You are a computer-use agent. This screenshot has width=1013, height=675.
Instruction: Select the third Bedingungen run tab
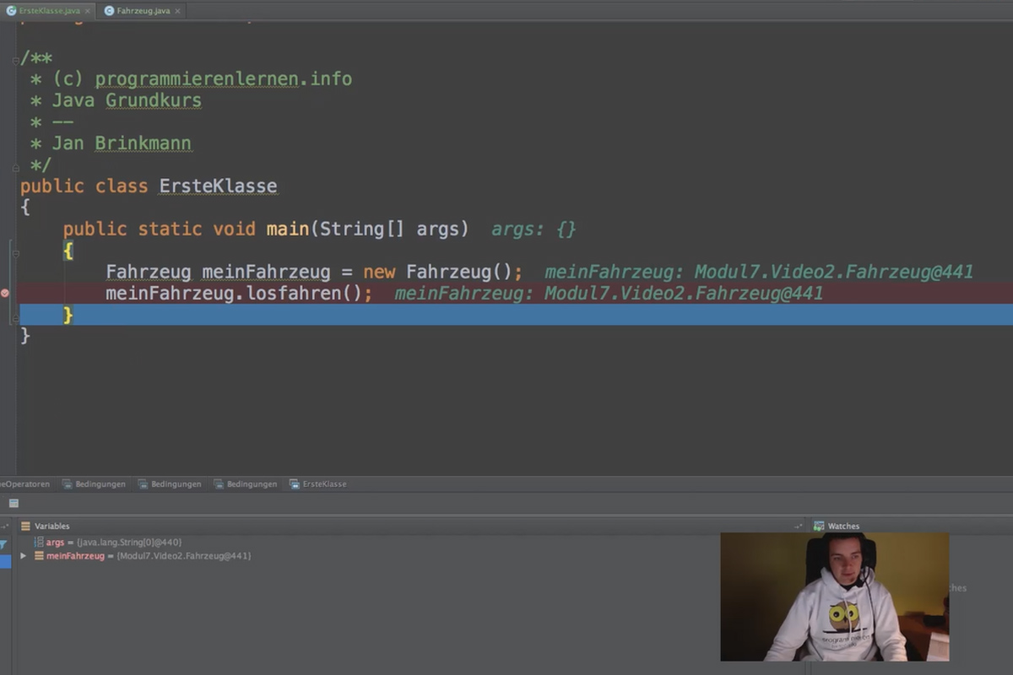point(246,484)
